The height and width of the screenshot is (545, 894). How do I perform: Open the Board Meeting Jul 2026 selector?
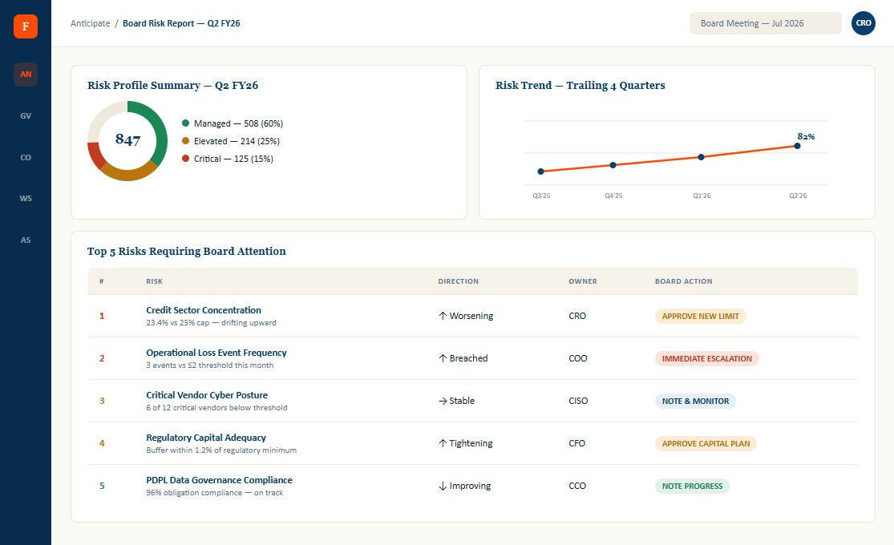pyautogui.click(x=765, y=23)
